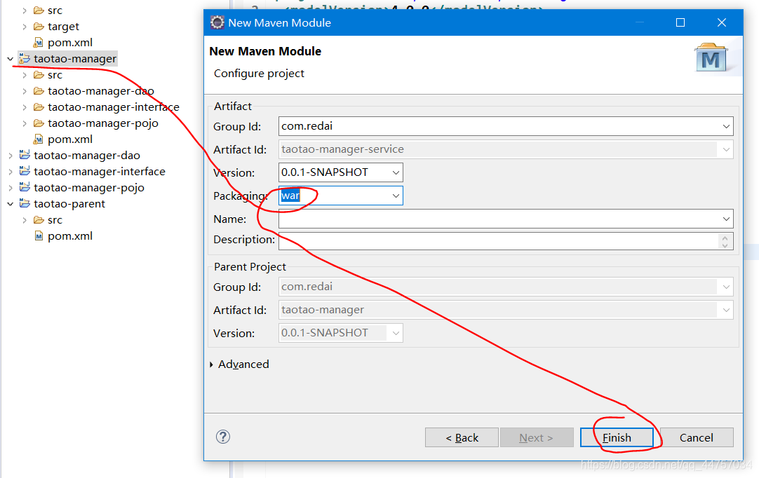759x478 pixels.
Task: Expand the Advanced section
Action: pyautogui.click(x=212, y=364)
